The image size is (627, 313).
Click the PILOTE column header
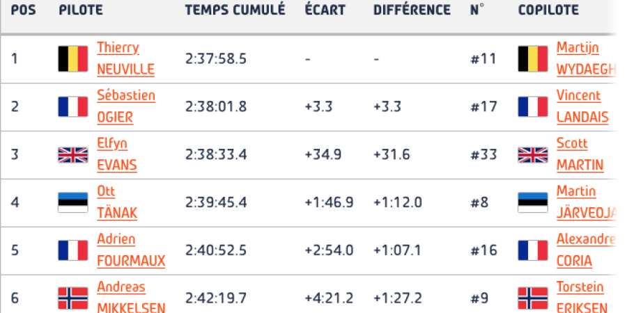click(x=81, y=10)
